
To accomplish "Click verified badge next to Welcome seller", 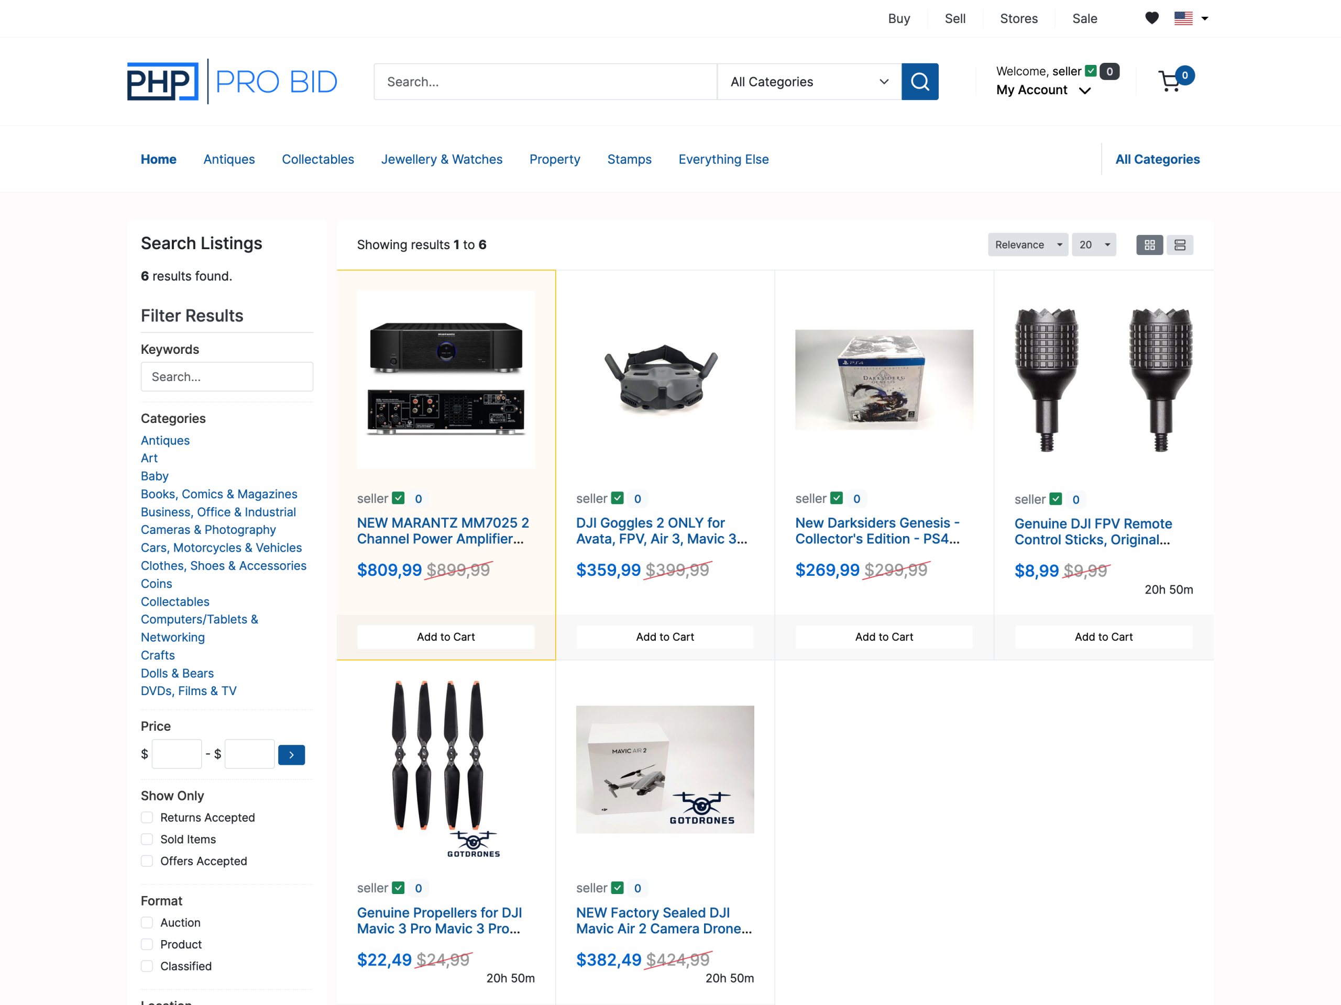I will click(x=1090, y=71).
